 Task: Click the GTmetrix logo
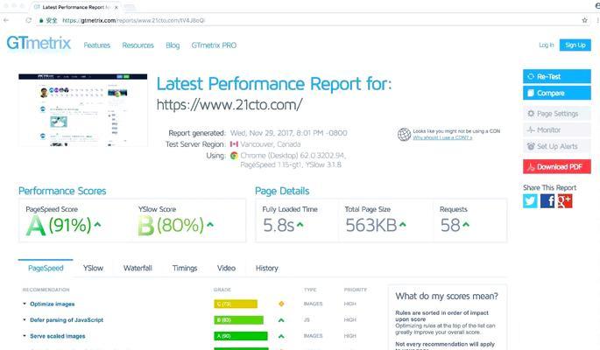click(39, 43)
